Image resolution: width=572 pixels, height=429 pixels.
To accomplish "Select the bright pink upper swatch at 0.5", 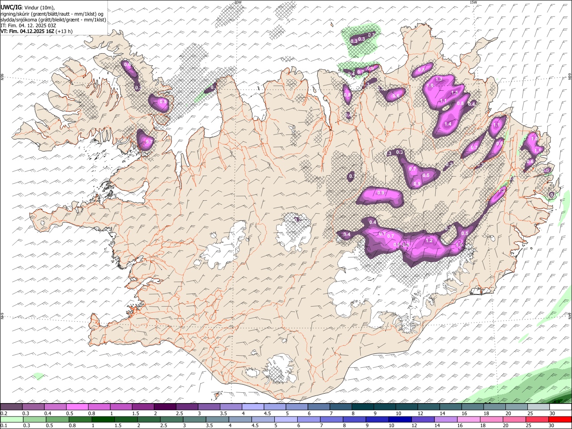I will (x=77, y=407).
